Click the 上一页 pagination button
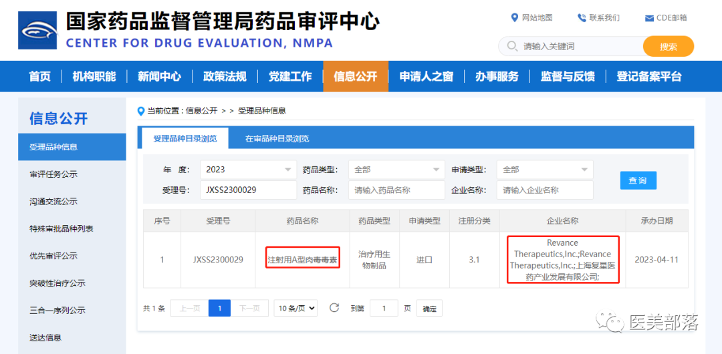722x354 pixels. (x=190, y=308)
